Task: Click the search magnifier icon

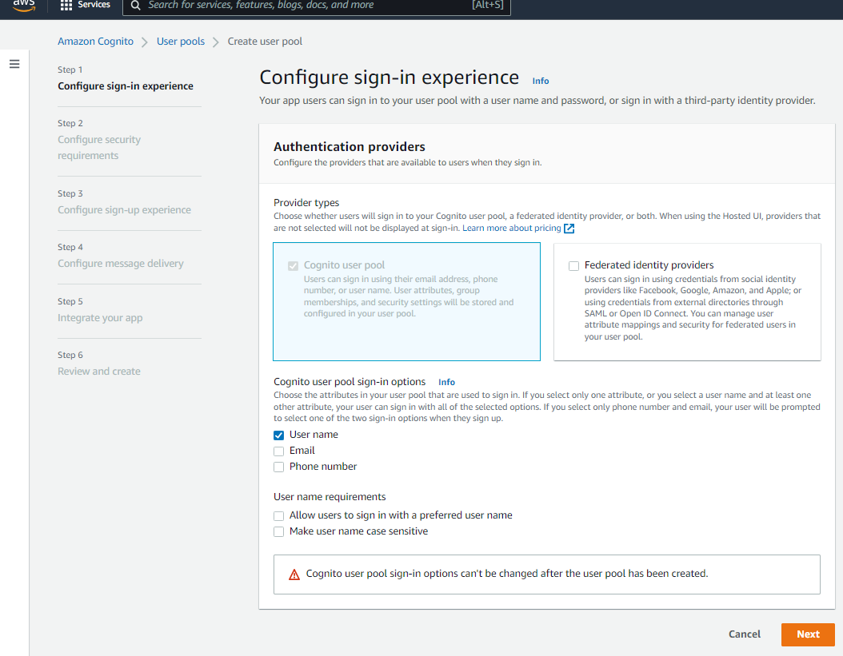Action: (135, 6)
